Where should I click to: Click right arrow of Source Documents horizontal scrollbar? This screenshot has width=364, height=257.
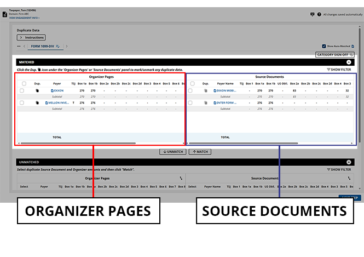point(352,144)
